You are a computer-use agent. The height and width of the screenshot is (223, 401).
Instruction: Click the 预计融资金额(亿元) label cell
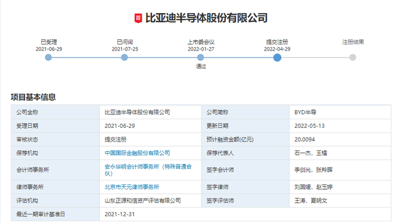pos(245,139)
